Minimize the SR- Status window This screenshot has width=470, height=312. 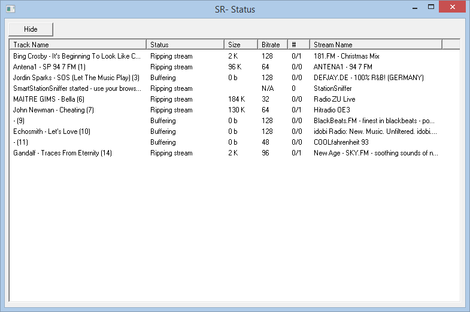point(415,7)
